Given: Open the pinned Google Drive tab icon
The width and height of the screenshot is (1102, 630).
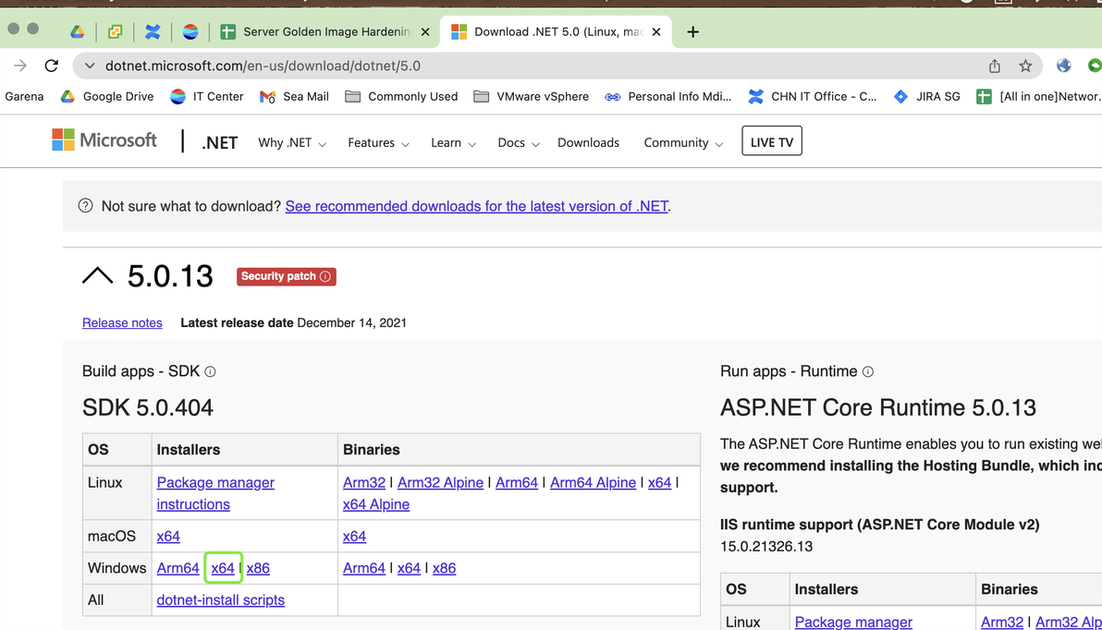Looking at the screenshot, I should coord(78,31).
